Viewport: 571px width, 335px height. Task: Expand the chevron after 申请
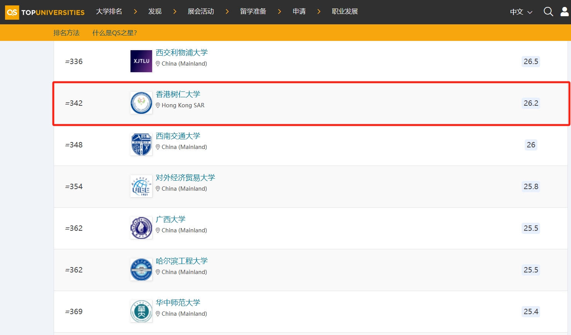point(319,12)
